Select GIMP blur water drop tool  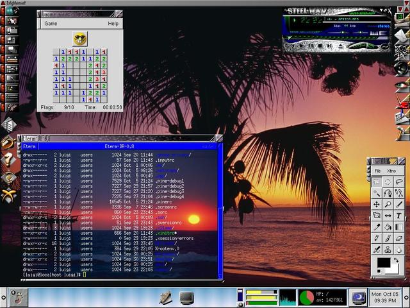click(399, 250)
